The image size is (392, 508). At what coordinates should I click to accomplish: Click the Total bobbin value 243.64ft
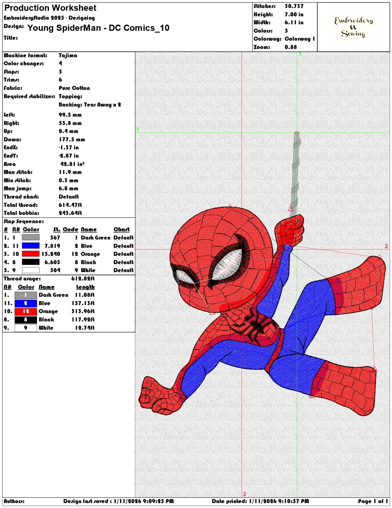70,213
